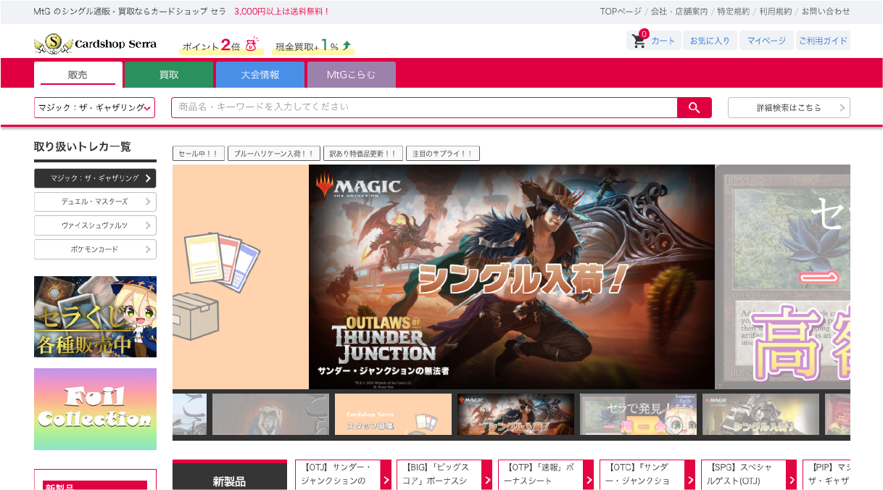This screenshot has height=490, width=883.
Task: Open the 【OTC】 サンダー・ジャンクション link
Action: point(647,474)
